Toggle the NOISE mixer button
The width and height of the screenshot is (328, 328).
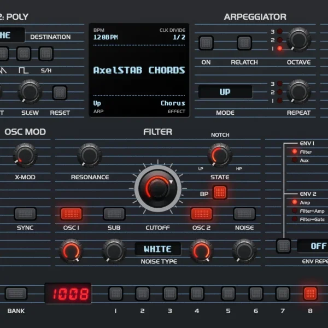point(244,214)
